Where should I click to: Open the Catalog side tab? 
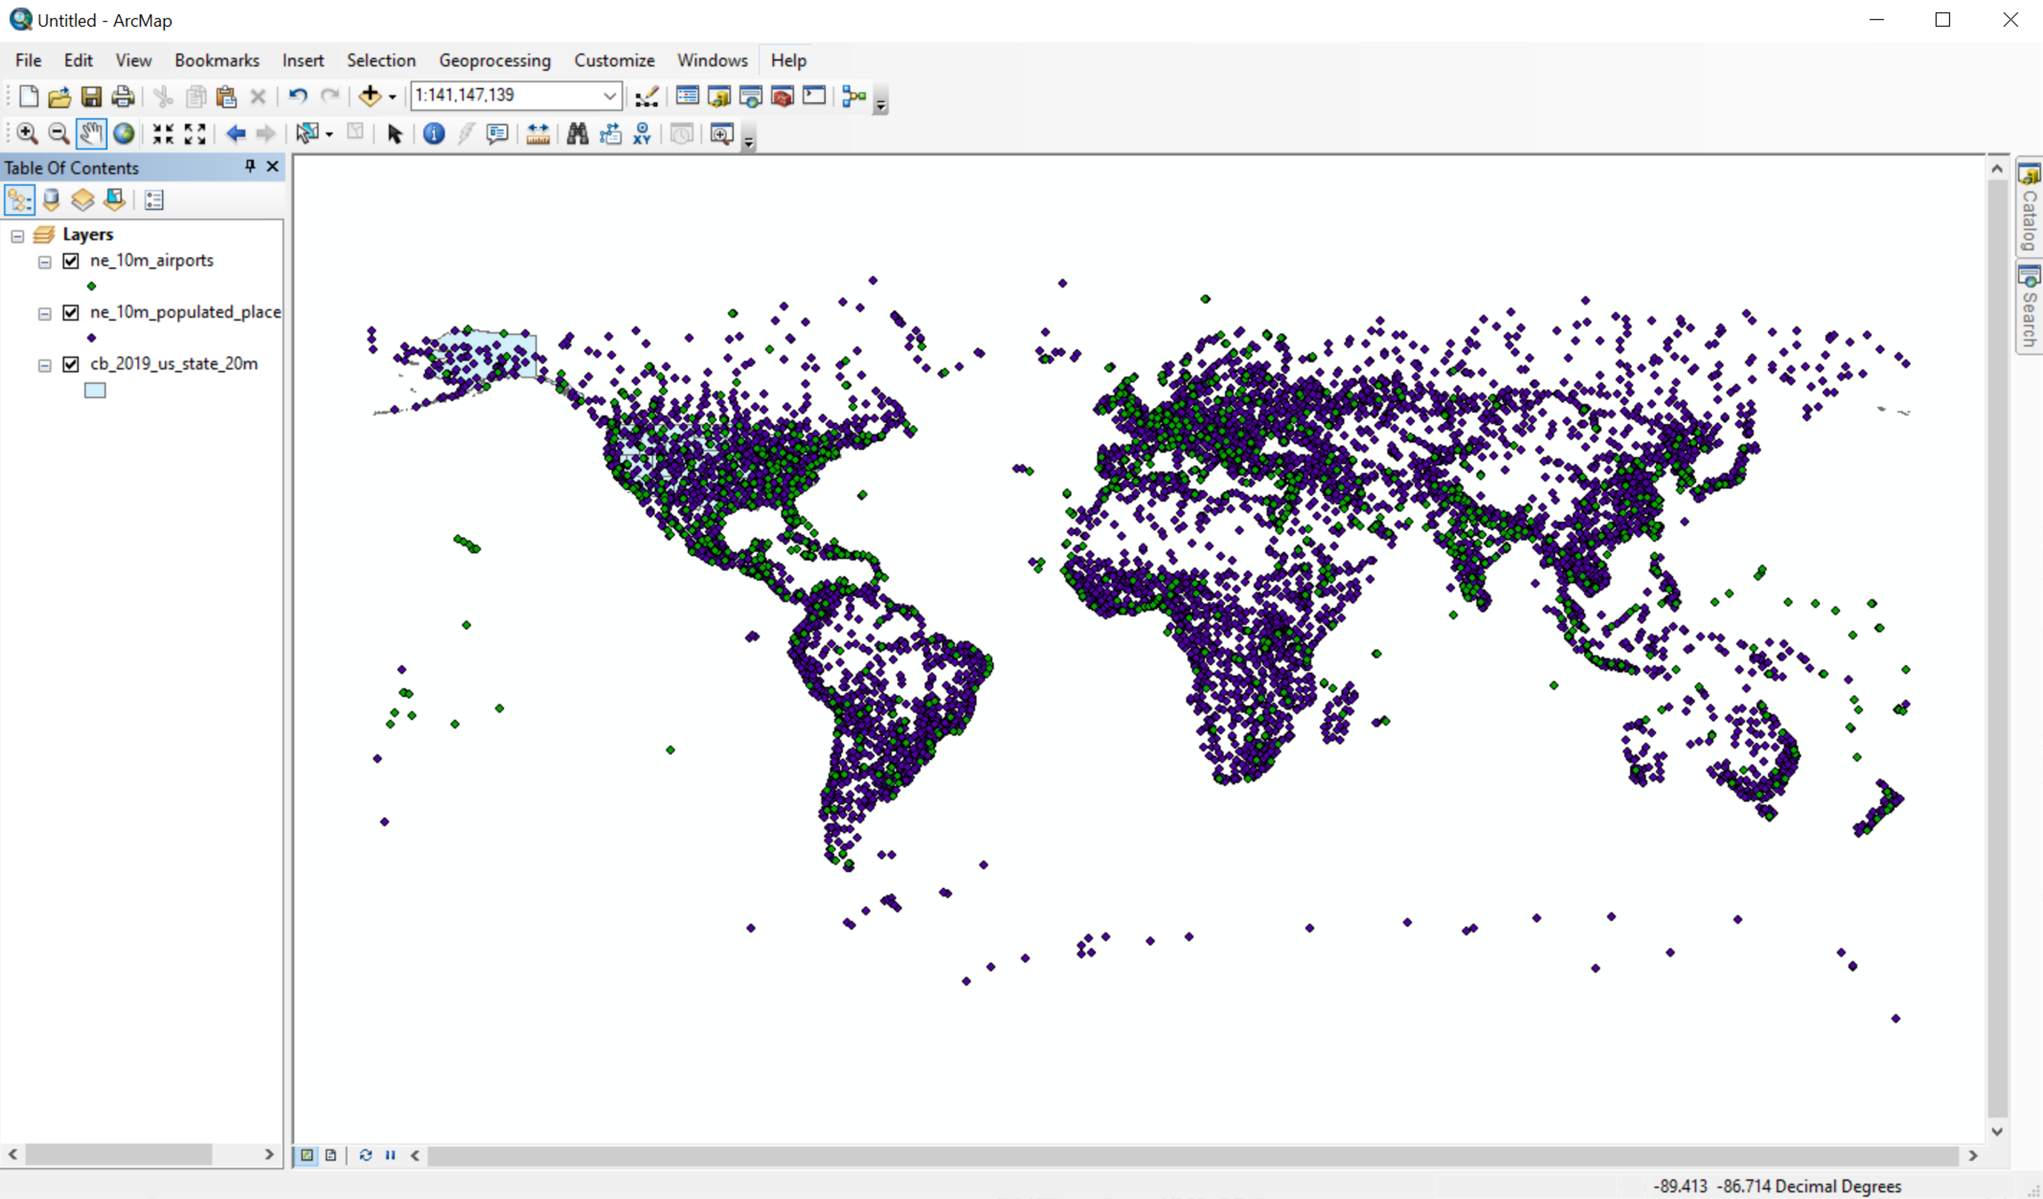tap(2028, 208)
